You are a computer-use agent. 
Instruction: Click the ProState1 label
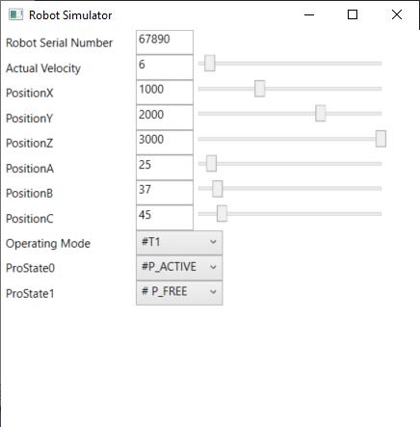pos(30,293)
